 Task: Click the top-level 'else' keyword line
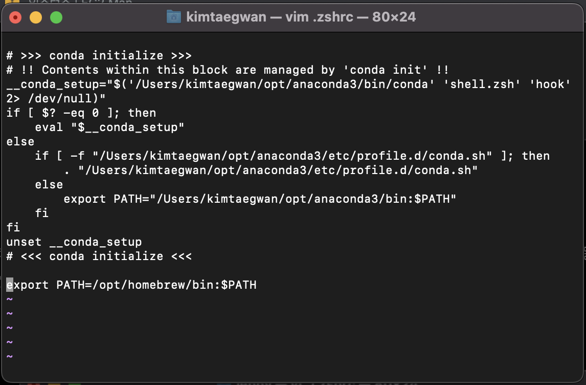(x=20, y=142)
